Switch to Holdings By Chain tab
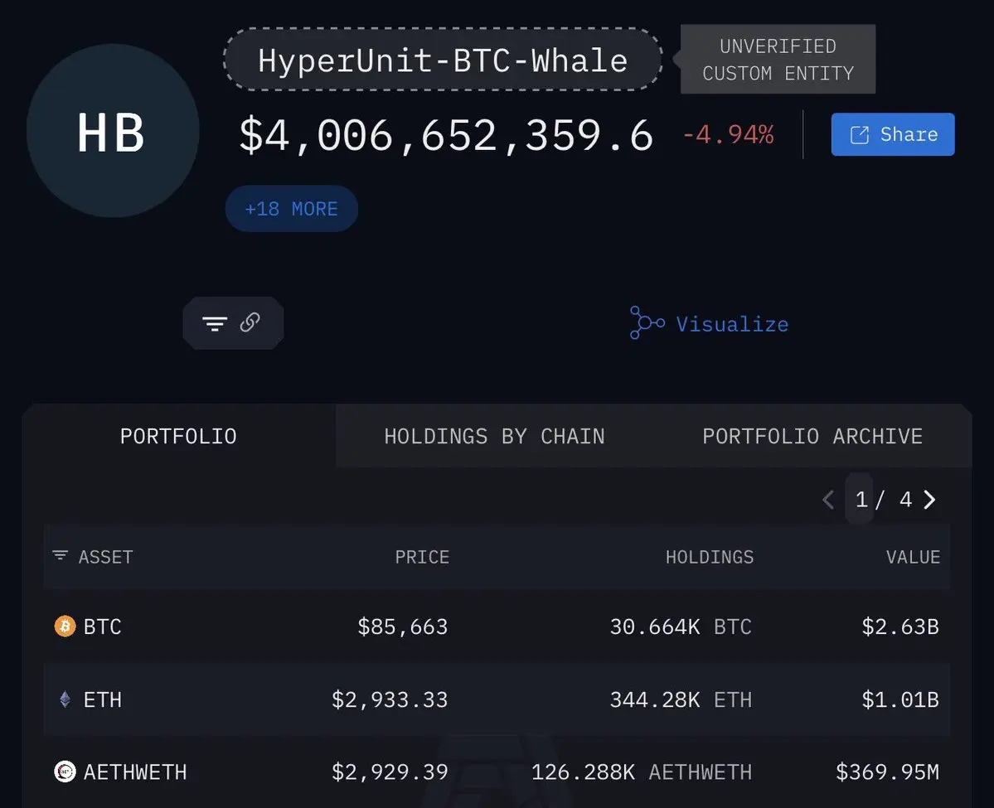Viewport: 994px width, 808px height. 494,437
